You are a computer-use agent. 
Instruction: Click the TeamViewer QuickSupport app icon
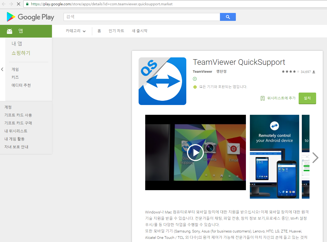tap(162, 81)
